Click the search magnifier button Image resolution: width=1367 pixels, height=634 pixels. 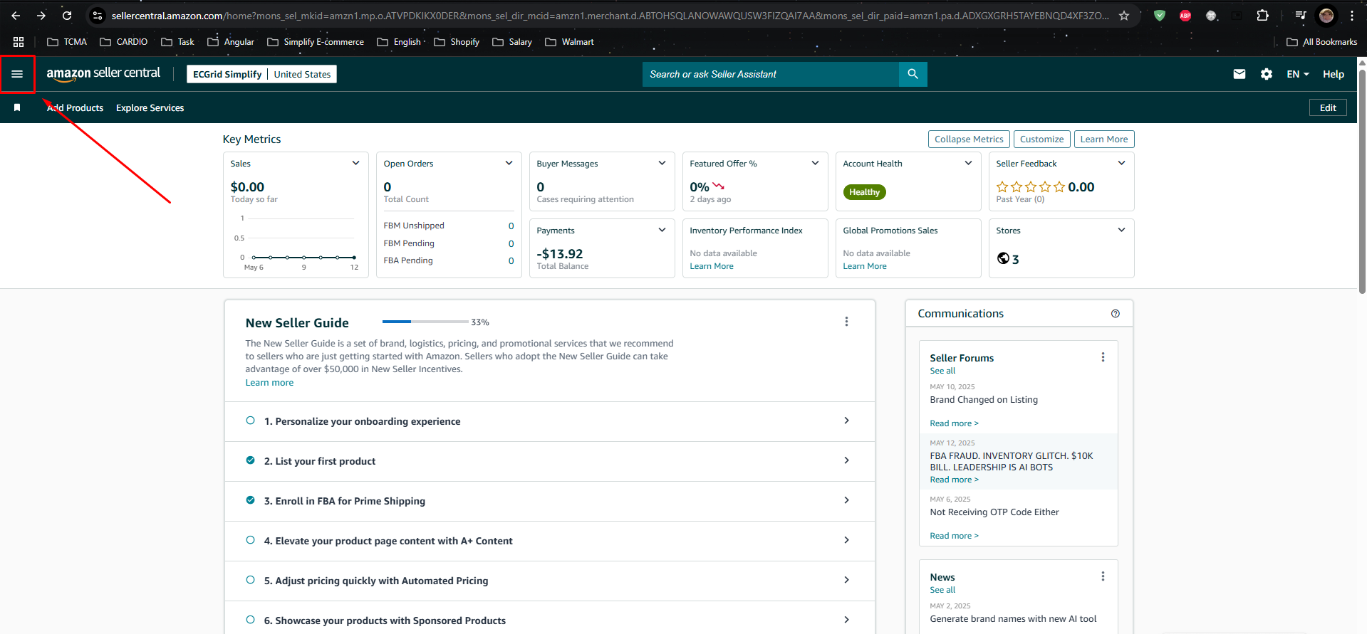coord(913,74)
